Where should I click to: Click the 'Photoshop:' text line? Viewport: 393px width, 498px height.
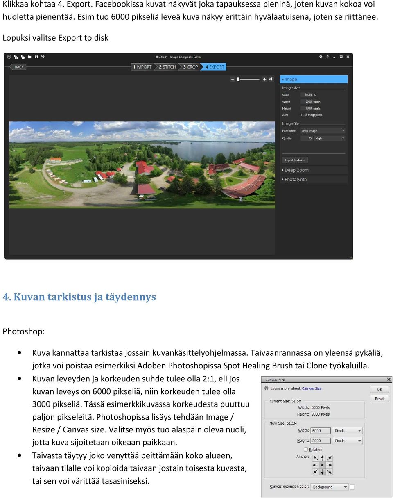(24, 331)
